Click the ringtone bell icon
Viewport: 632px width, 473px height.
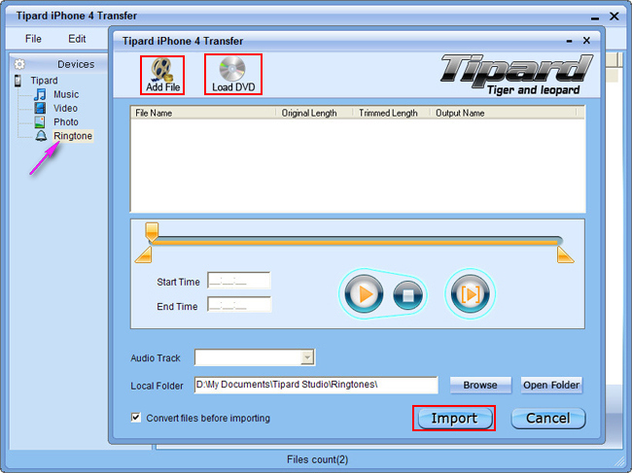(41, 136)
